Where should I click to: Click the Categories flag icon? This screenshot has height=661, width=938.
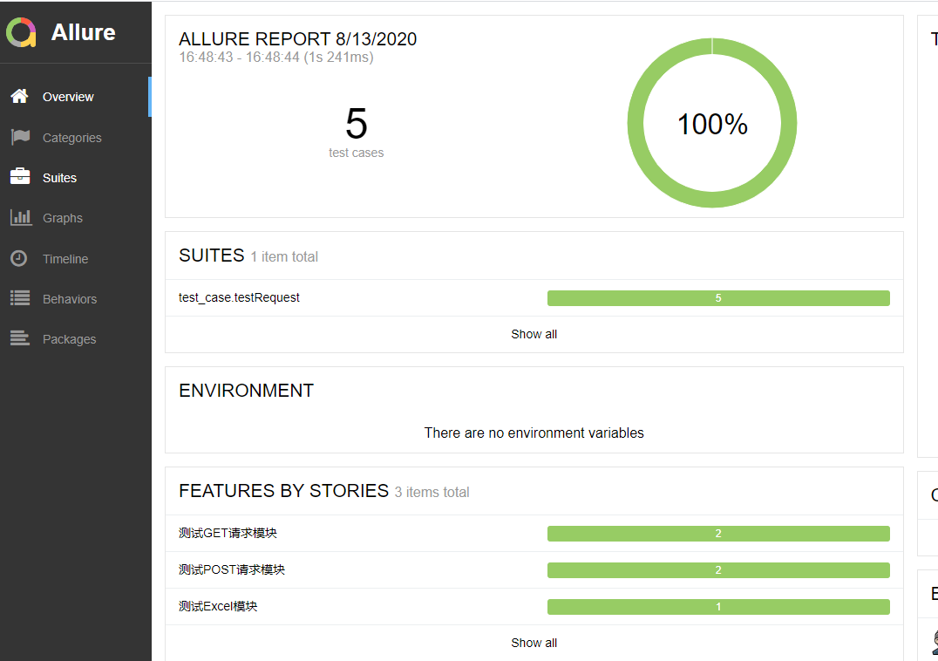coord(20,137)
